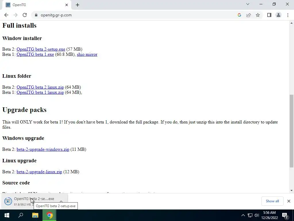The height and width of the screenshot is (221, 294).
Task: Download beta-2-upgrade-linux.zip
Action: coord(39,172)
